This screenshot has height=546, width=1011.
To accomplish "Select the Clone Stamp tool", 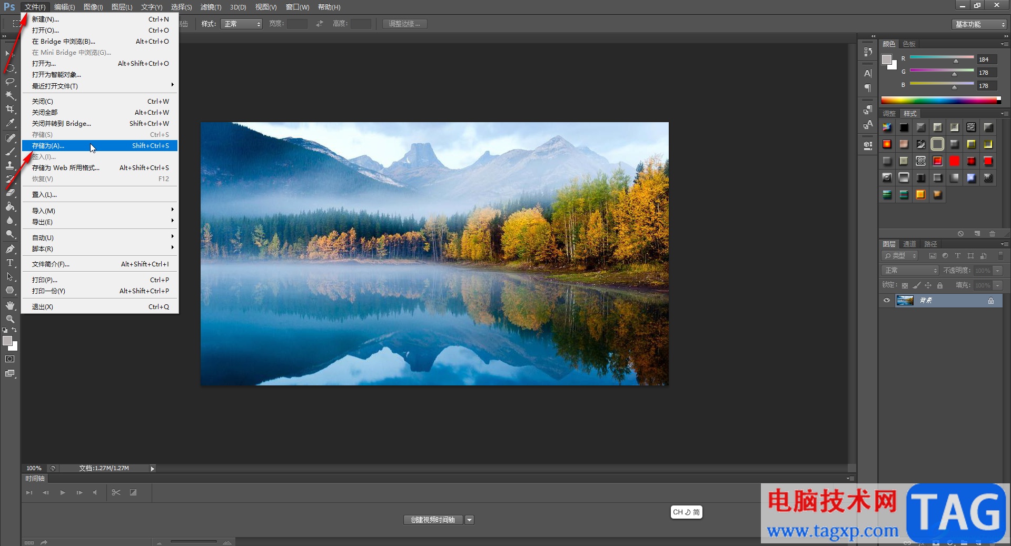I will coord(10,165).
